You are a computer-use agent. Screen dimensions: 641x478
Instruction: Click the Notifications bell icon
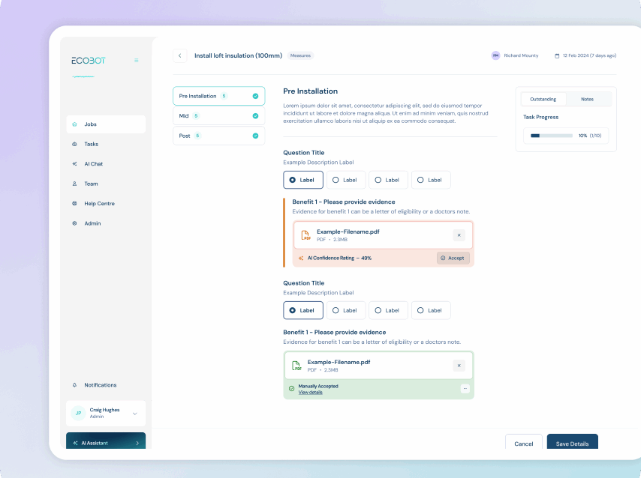click(74, 385)
